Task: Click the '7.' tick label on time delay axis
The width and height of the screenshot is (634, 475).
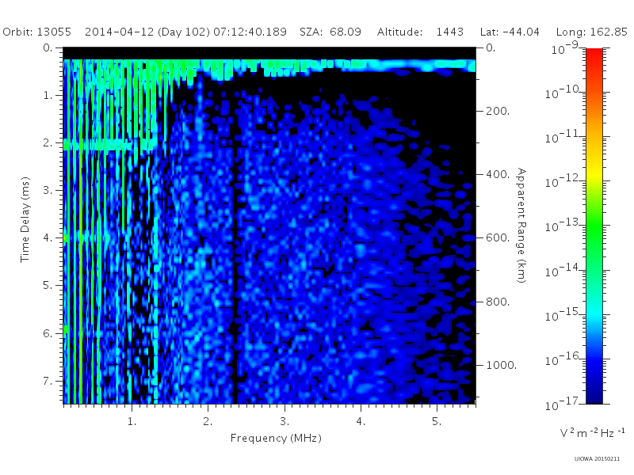Action: 48,381
